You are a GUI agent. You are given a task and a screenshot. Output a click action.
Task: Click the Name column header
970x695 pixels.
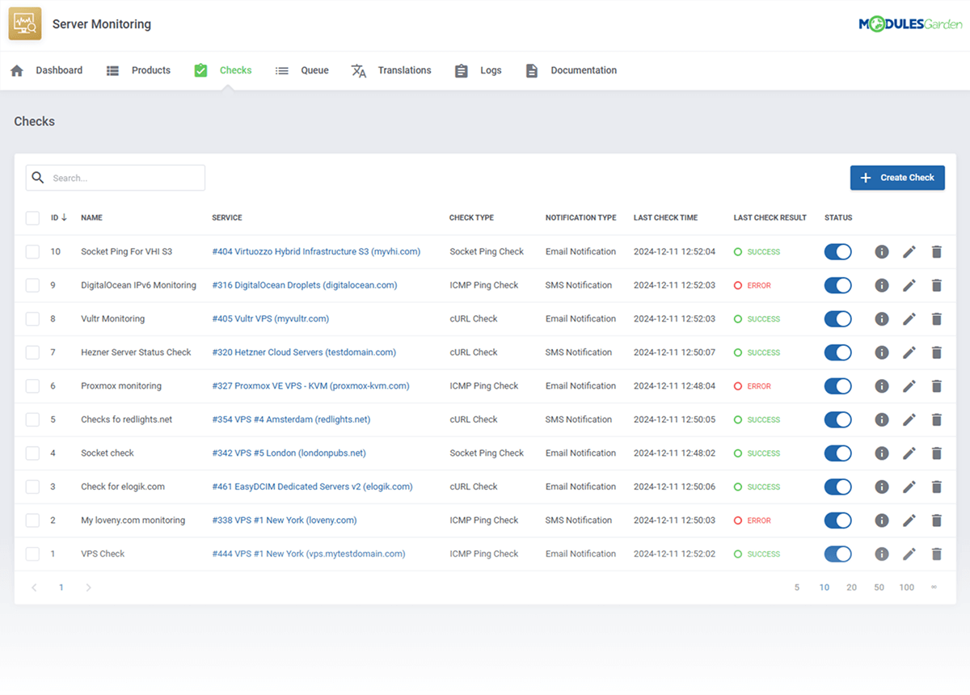point(91,218)
